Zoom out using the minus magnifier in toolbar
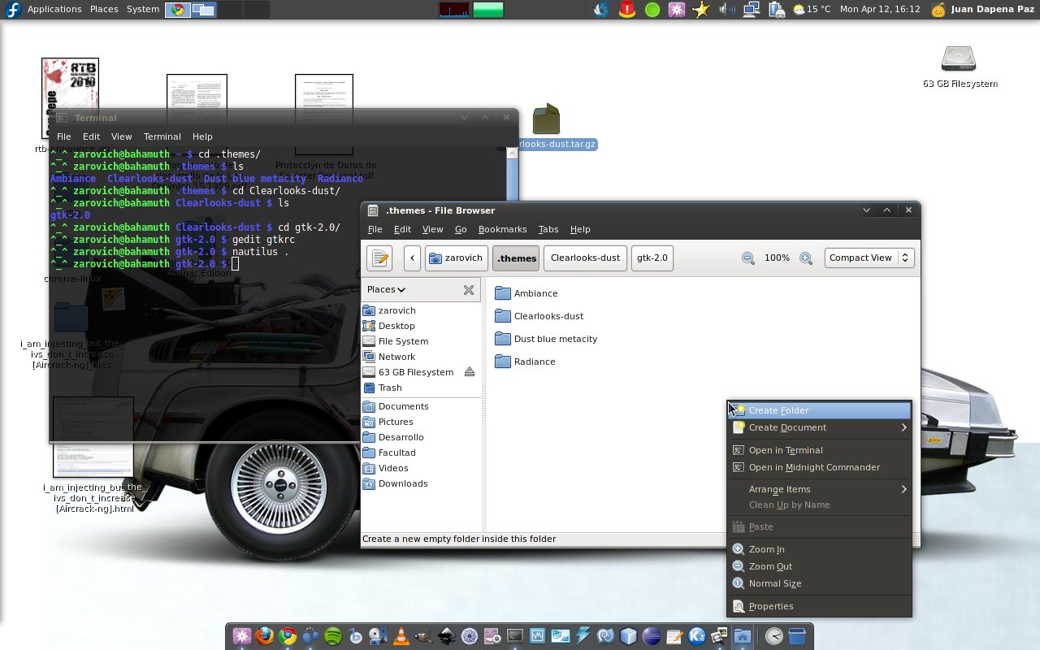Screen dimensions: 1040x650 pyautogui.click(x=748, y=258)
